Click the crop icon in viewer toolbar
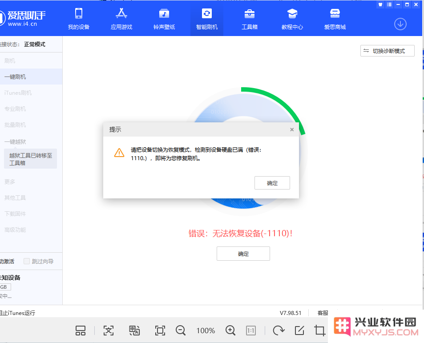Image resolution: width=424 pixels, height=343 pixels. point(319,330)
